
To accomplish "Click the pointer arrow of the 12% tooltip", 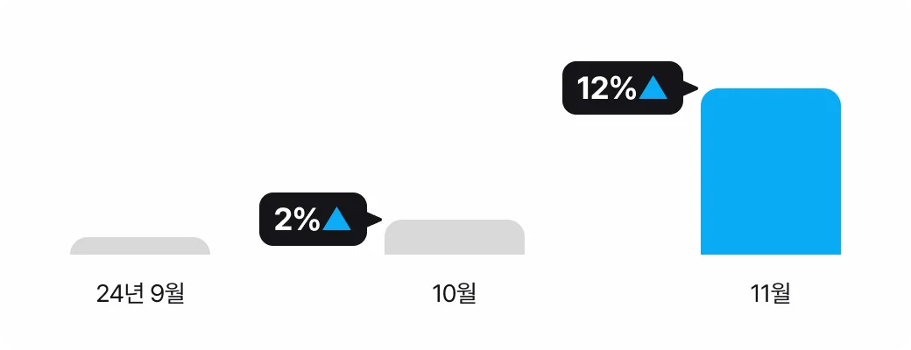I will 690,87.
